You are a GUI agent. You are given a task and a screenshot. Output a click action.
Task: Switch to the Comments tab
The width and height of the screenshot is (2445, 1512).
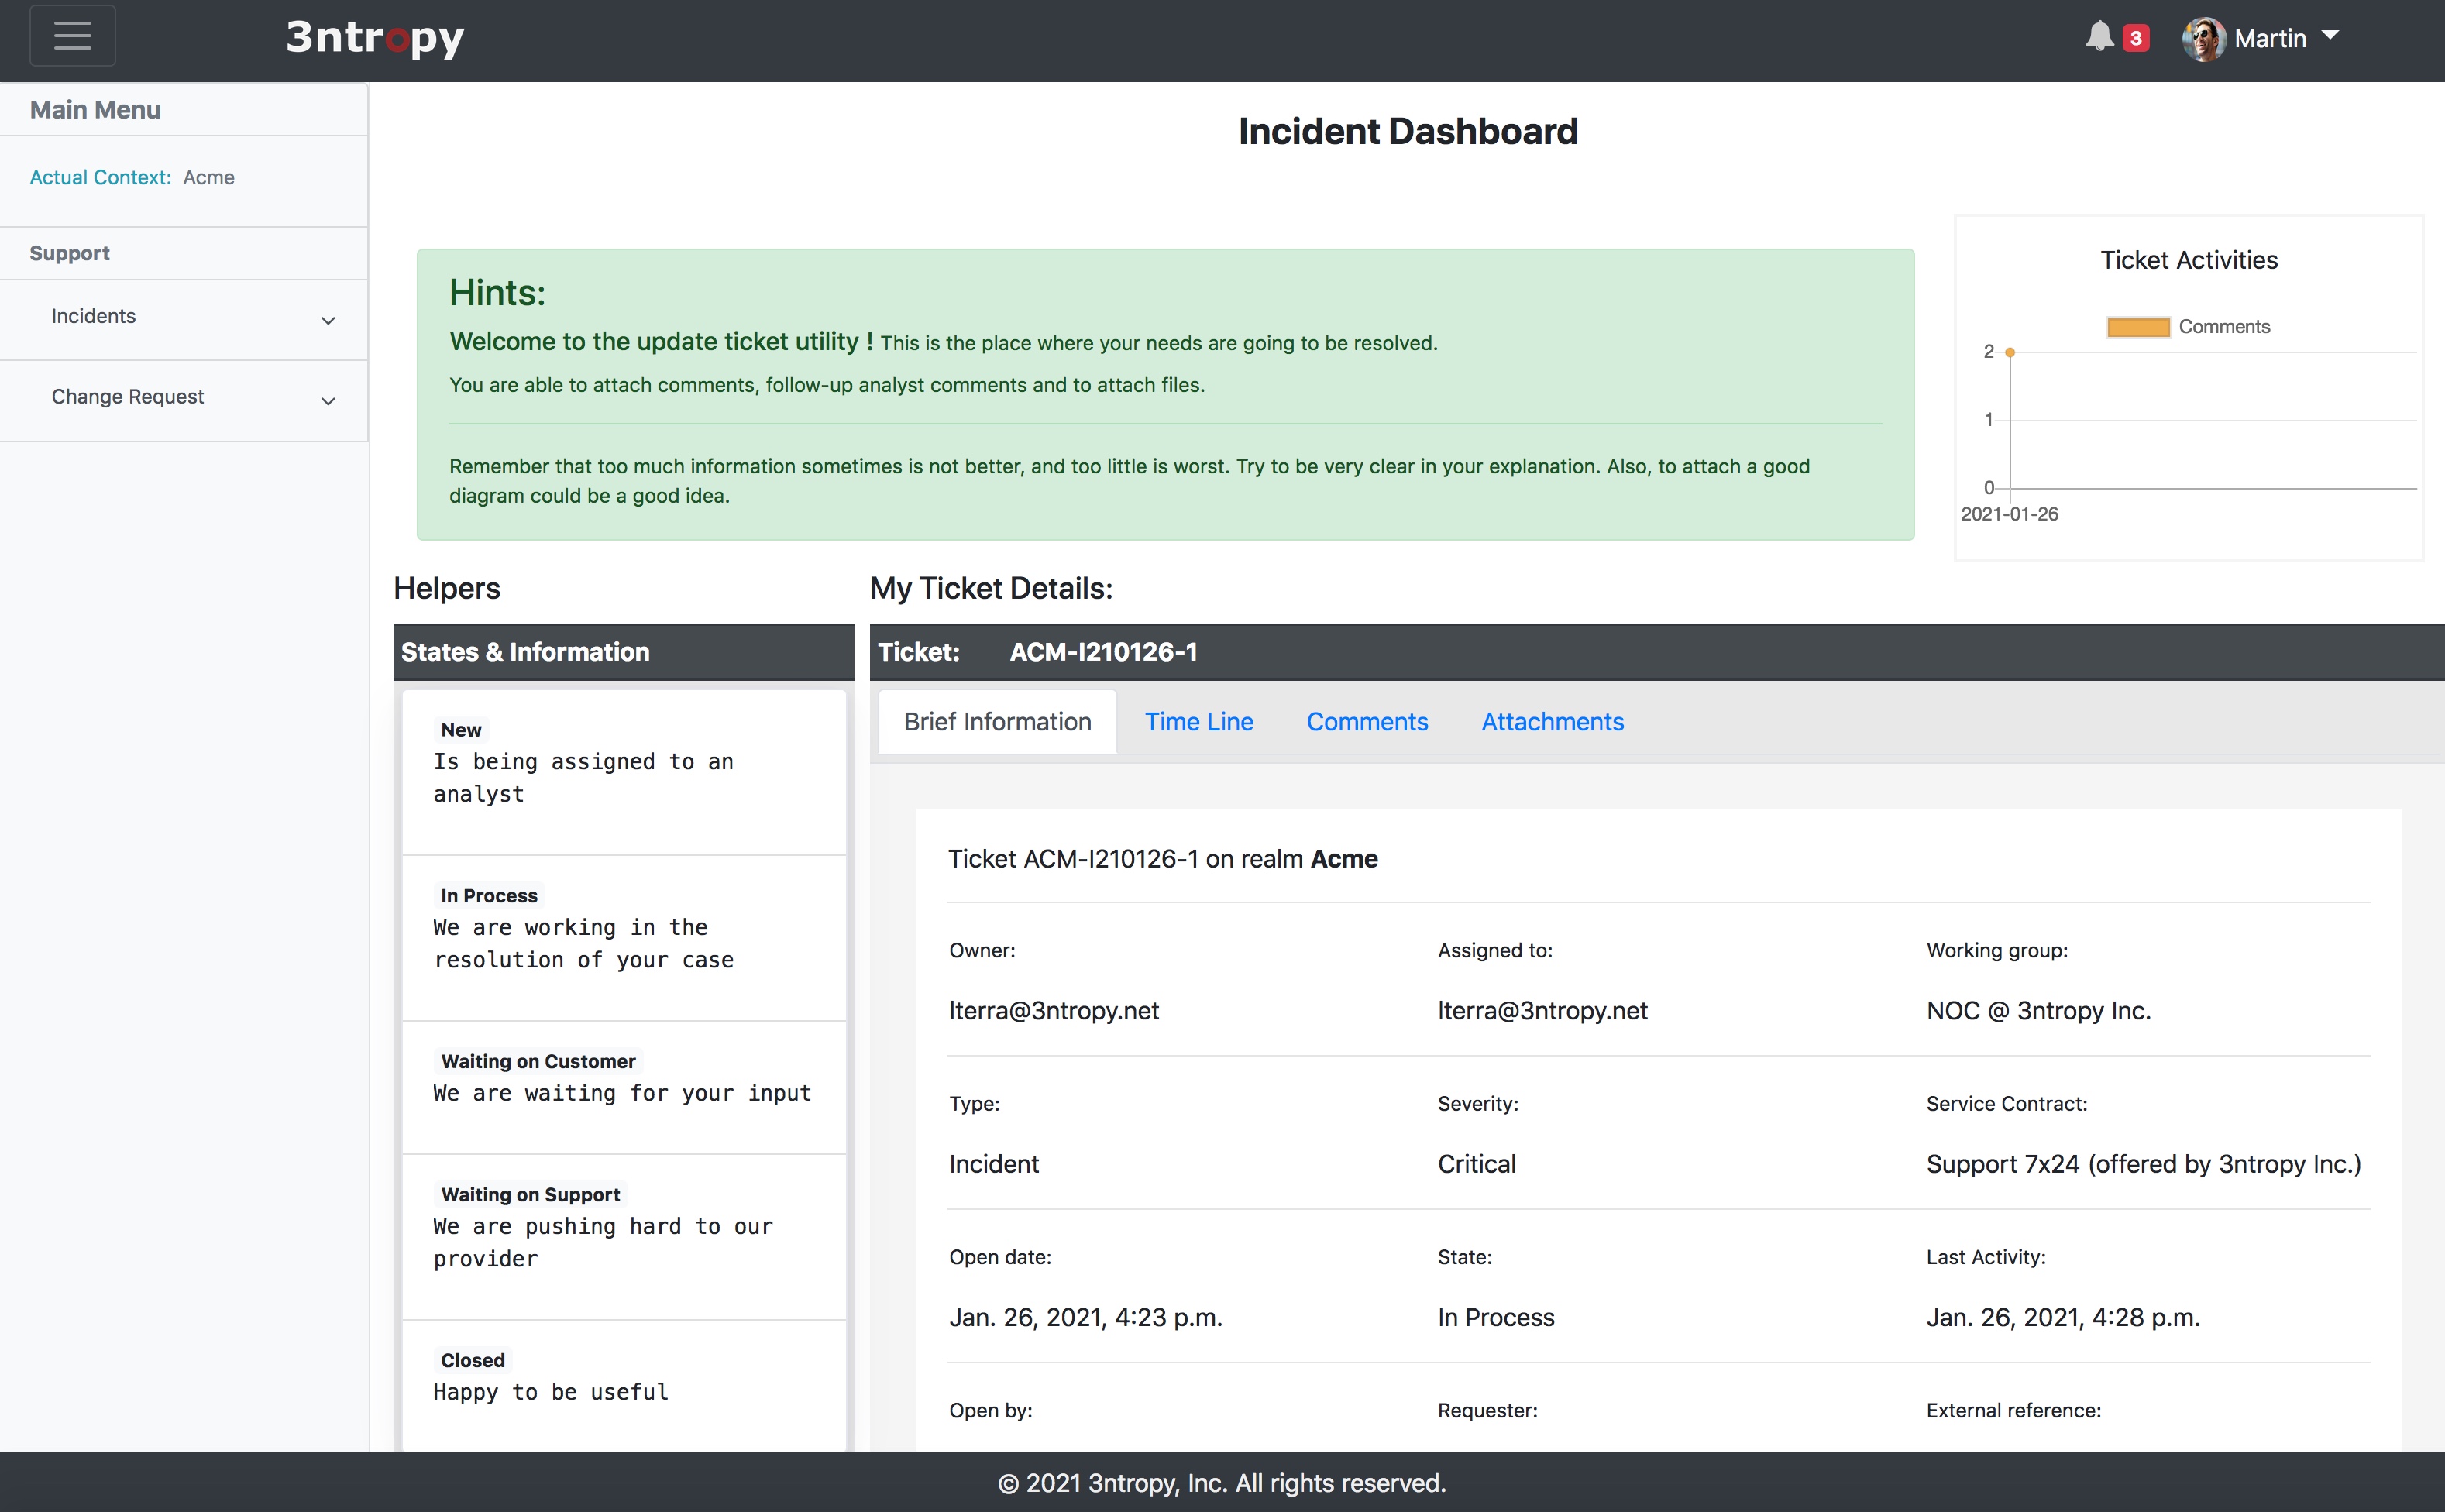coord(1367,722)
